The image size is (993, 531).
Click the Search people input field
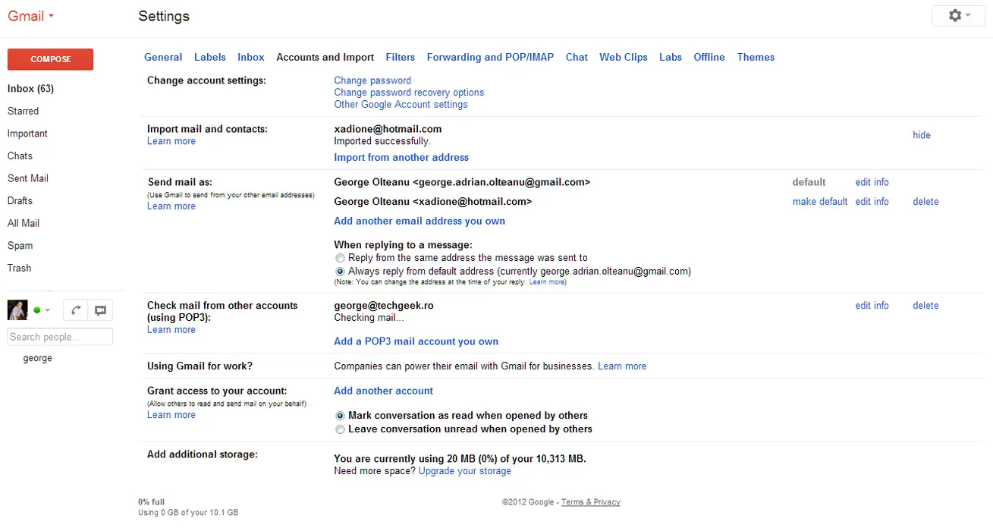(60, 337)
